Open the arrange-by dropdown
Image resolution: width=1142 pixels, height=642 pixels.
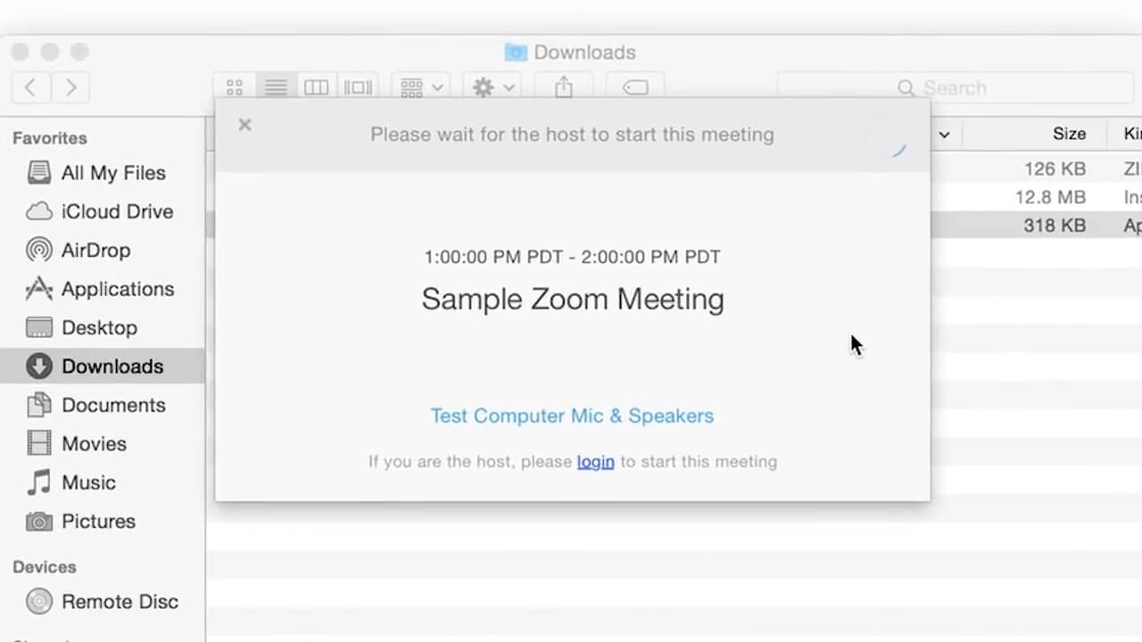click(421, 87)
